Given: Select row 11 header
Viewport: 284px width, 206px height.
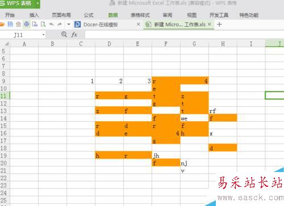Looking at the screenshot, I should (5, 96).
